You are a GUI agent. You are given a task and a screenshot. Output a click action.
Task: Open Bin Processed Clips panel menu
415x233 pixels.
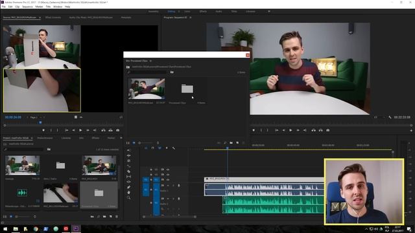pyautogui.click(x=150, y=61)
